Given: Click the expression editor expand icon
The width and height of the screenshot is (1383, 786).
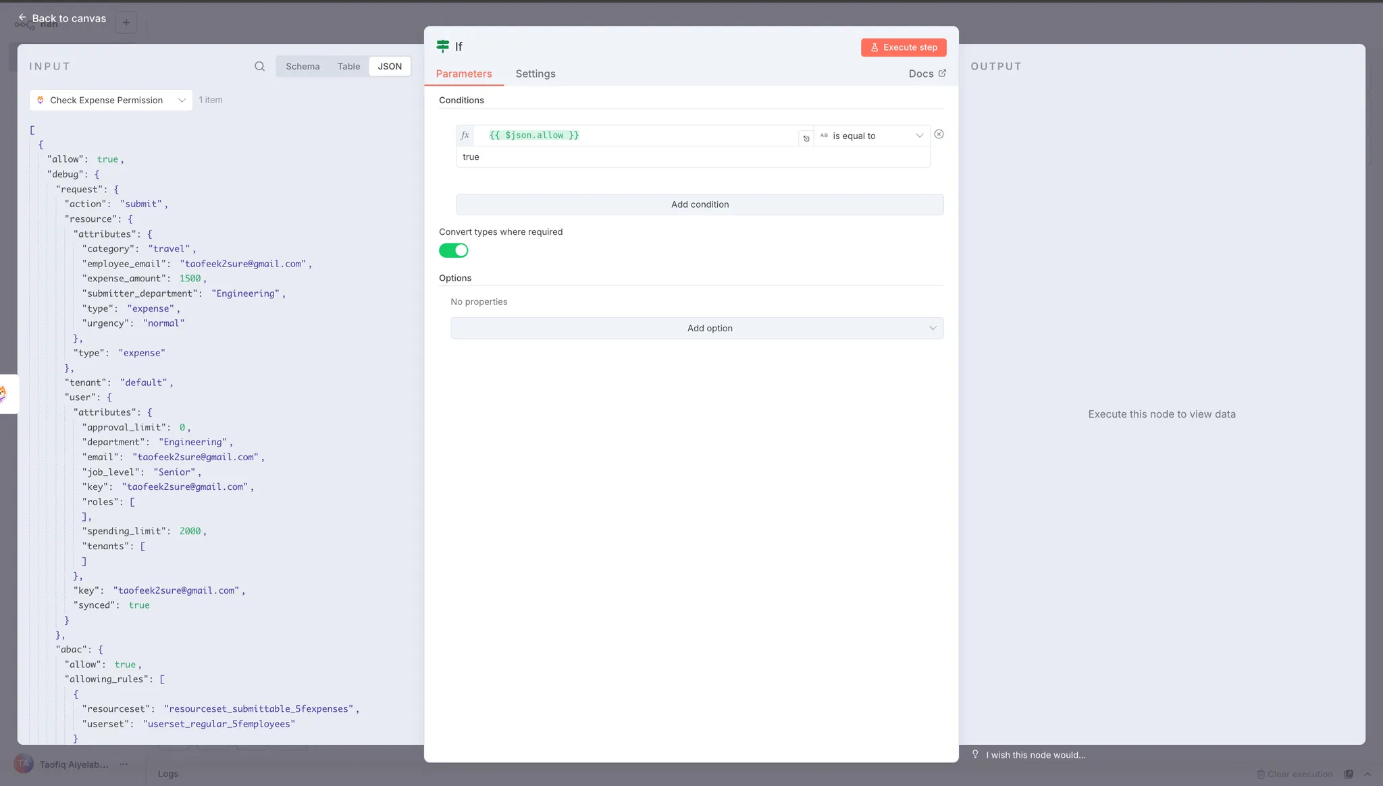Looking at the screenshot, I should click(806, 138).
